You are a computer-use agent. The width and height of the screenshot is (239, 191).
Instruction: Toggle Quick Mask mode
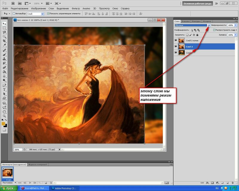[4, 130]
